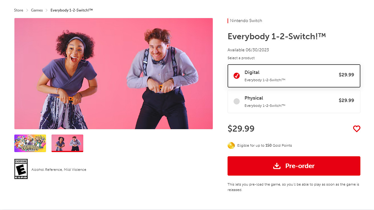This screenshot has width=374, height=210.
Task: Show the colorful game logo thumbnail
Action: pyautogui.click(x=30, y=143)
